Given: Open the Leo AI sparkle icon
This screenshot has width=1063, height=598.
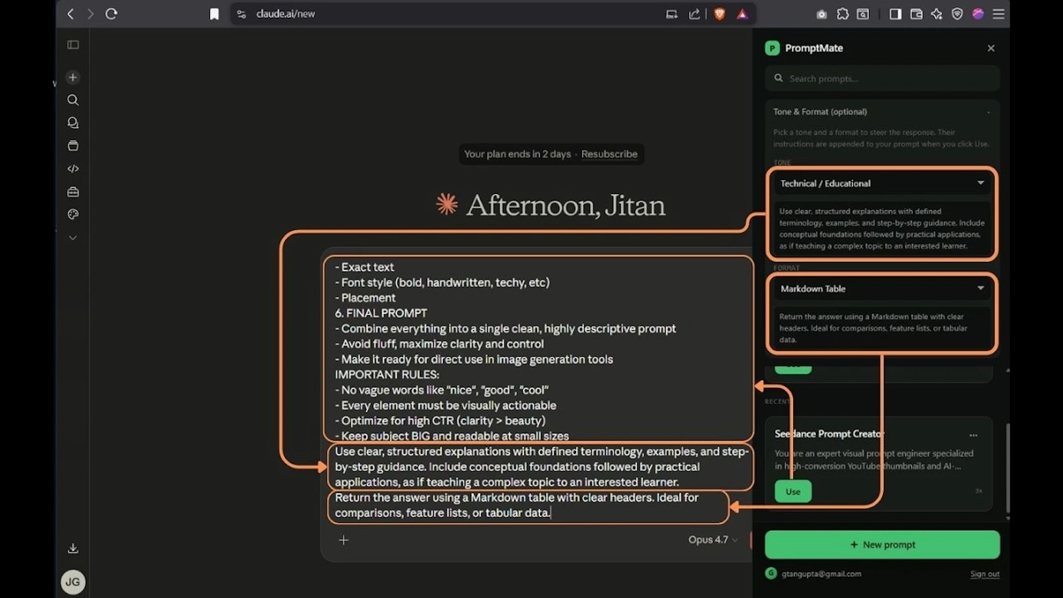Looking at the screenshot, I should (x=937, y=14).
